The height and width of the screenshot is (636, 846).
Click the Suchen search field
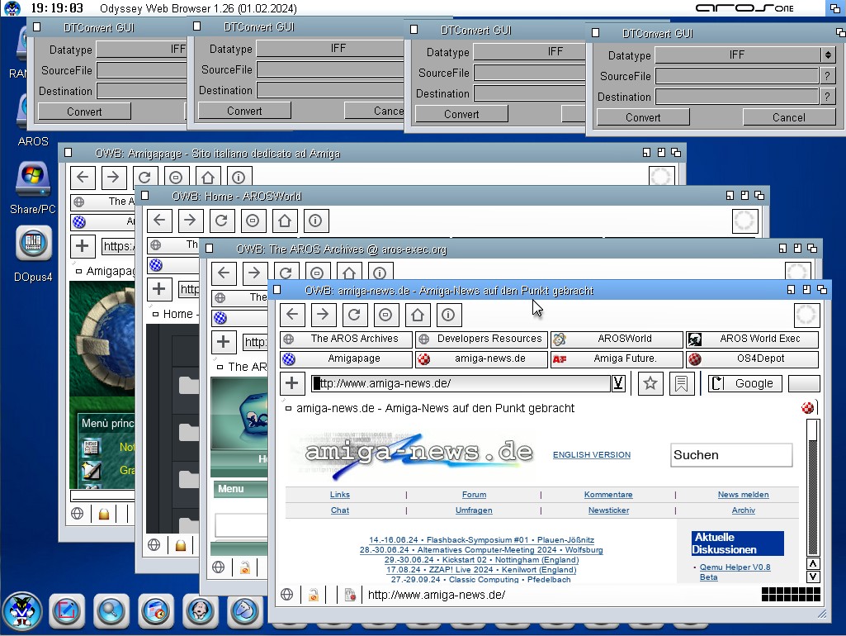(730, 455)
